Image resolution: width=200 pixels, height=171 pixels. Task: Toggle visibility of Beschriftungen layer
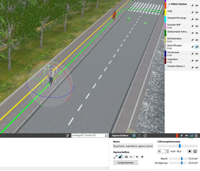tap(197, 47)
